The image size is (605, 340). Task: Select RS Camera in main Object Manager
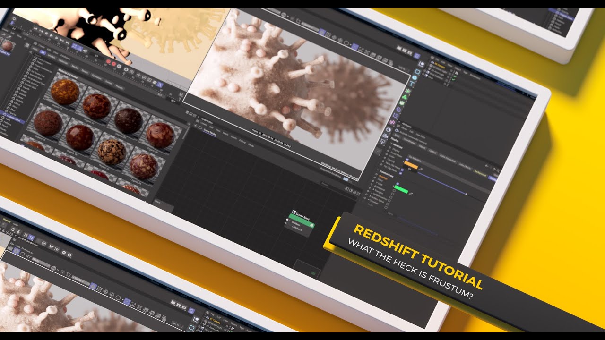click(x=440, y=66)
